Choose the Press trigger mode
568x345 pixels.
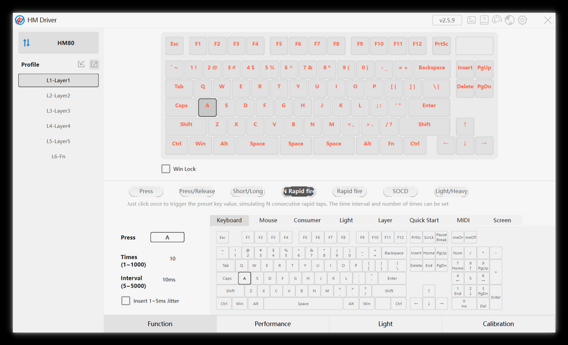click(146, 191)
